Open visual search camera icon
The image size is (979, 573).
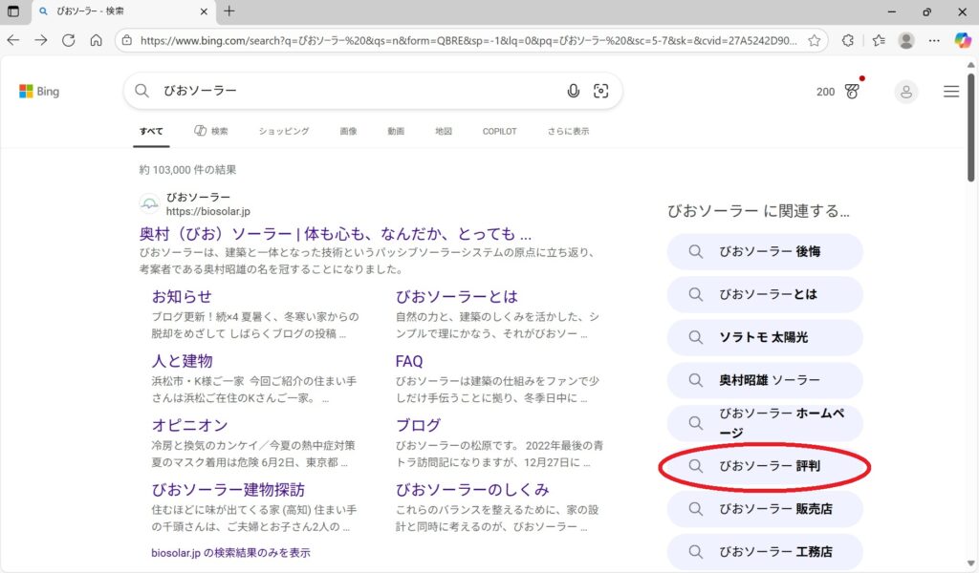601,91
